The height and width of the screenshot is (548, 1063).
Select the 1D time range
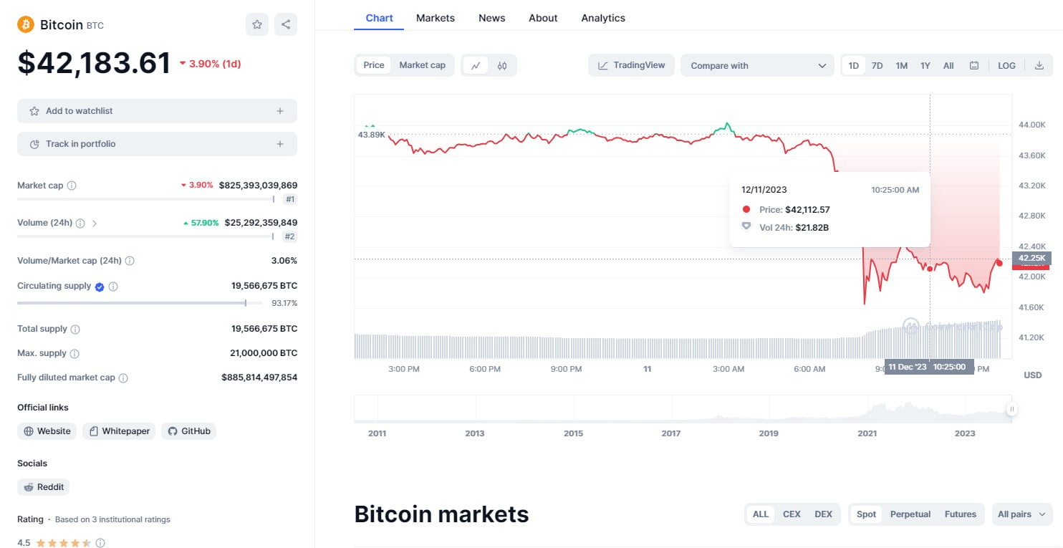click(x=854, y=65)
